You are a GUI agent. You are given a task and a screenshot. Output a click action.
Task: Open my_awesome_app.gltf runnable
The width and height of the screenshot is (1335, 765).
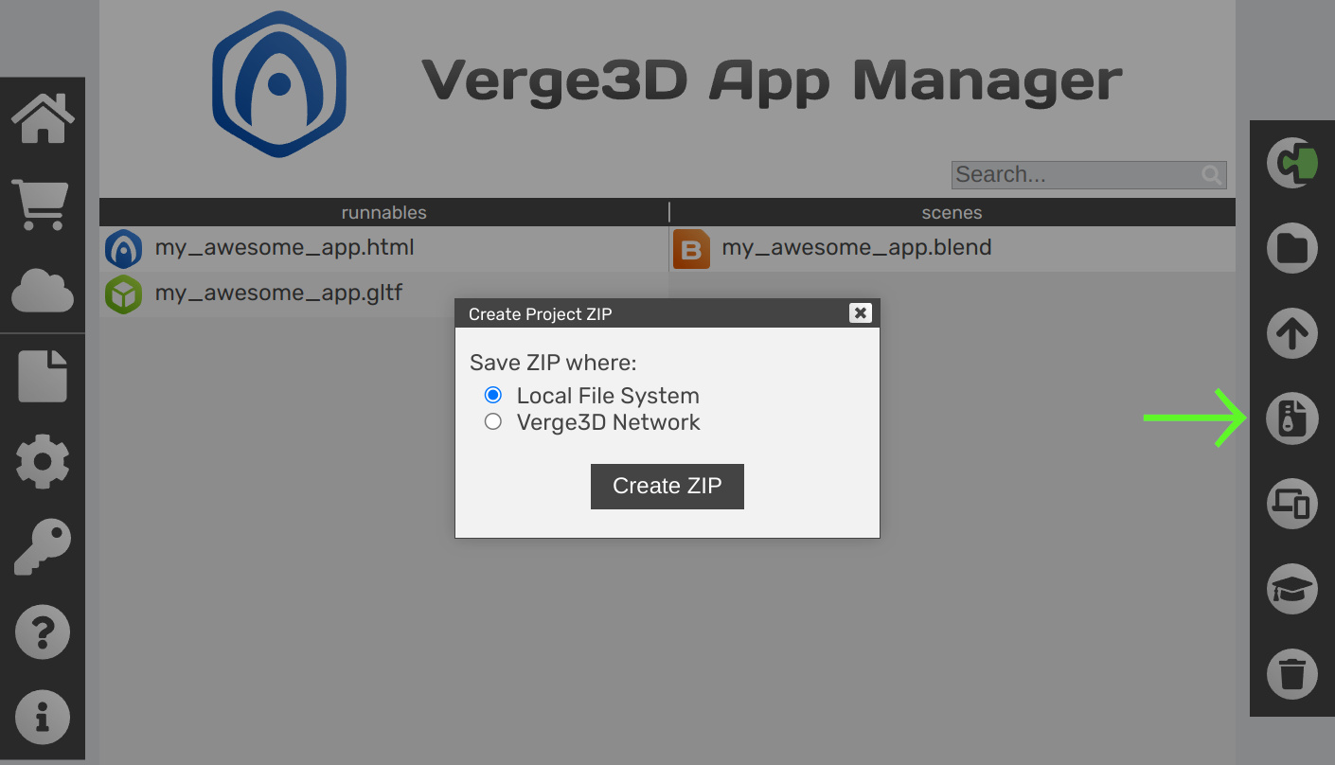[x=278, y=293]
